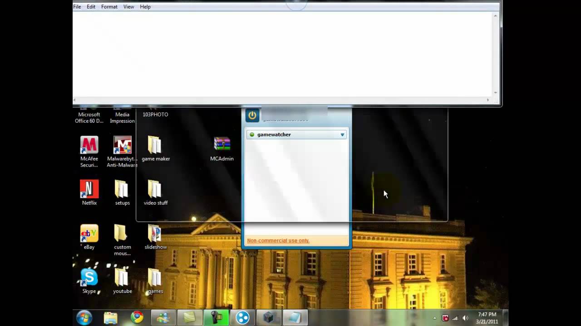Screen dimensions: 581x326
Task: Select the MCAdmin archive icon
Action: point(222,149)
